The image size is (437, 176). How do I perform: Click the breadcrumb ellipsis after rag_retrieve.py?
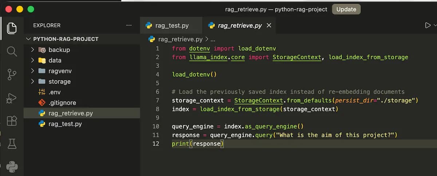click(213, 39)
